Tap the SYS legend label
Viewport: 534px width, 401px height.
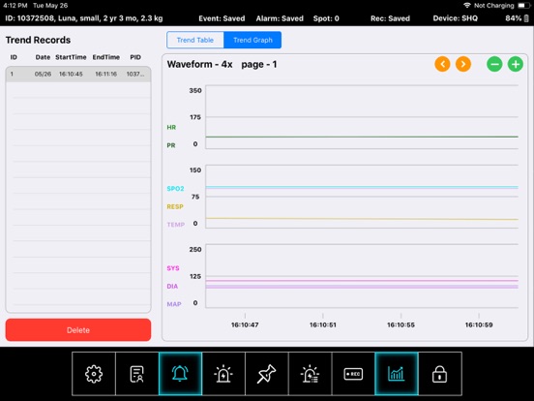tap(173, 268)
